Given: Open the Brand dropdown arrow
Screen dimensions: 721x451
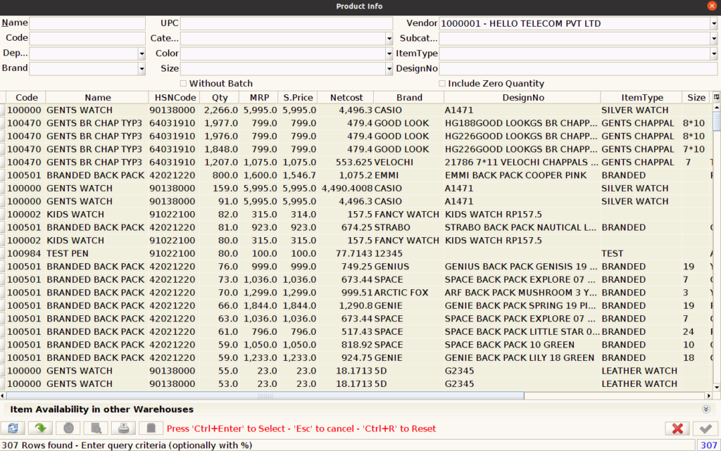Looking at the screenshot, I should (x=142, y=69).
